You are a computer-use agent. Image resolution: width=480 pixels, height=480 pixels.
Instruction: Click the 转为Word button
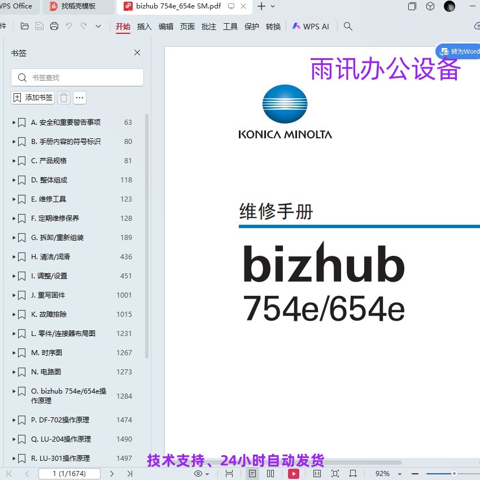coord(459,51)
